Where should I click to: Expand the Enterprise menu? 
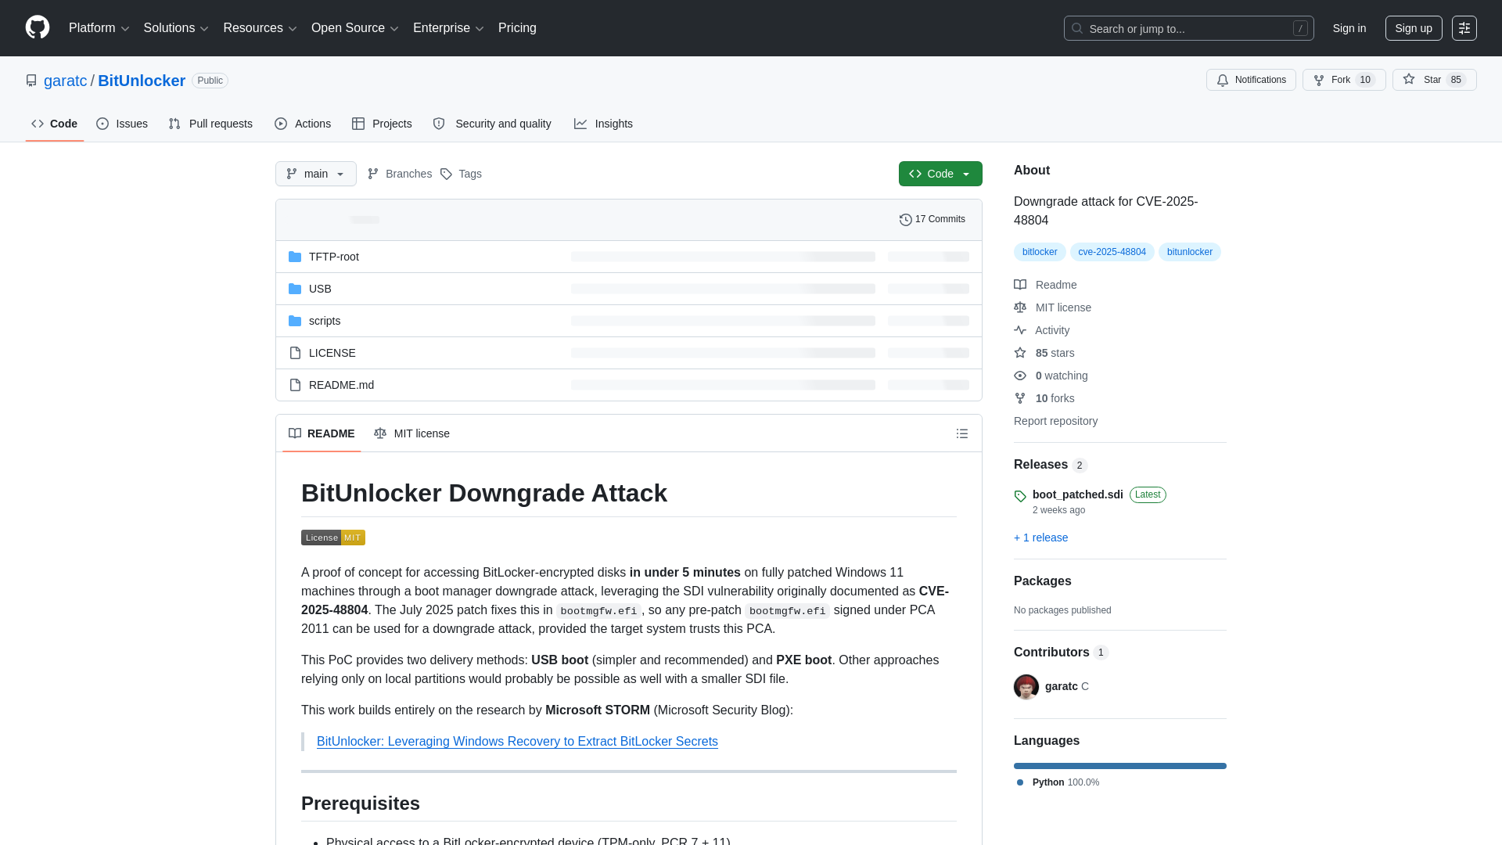pyautogui.click(x=448, y=28)
